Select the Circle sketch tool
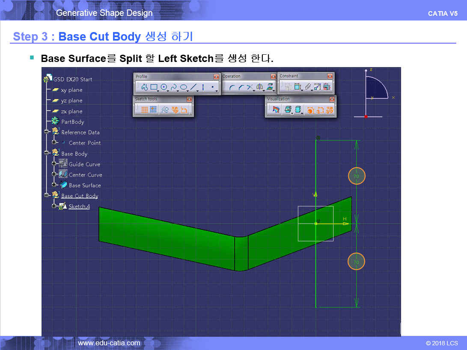The height and width of the screenshot is (350, 467). [164, 87]
